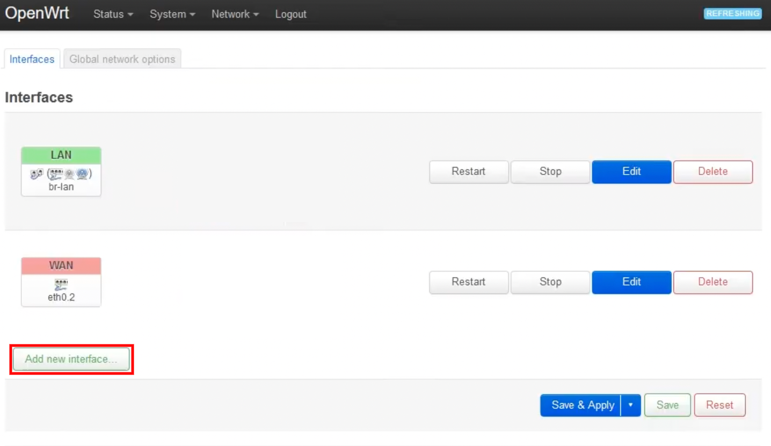Open the Status menu
This screenshot has height=446, width=771.
112,15
